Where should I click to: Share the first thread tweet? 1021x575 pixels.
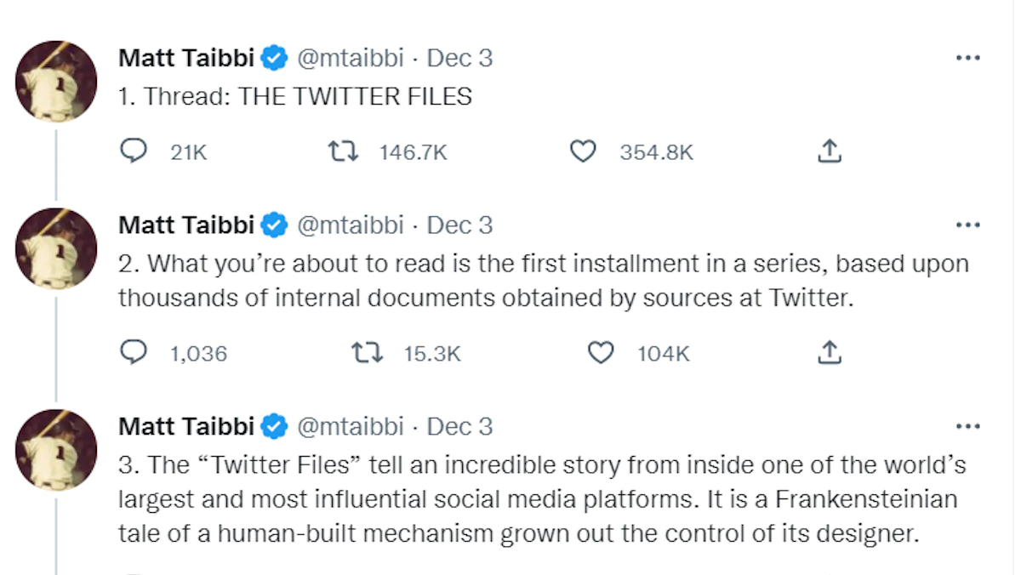[829, 152]
